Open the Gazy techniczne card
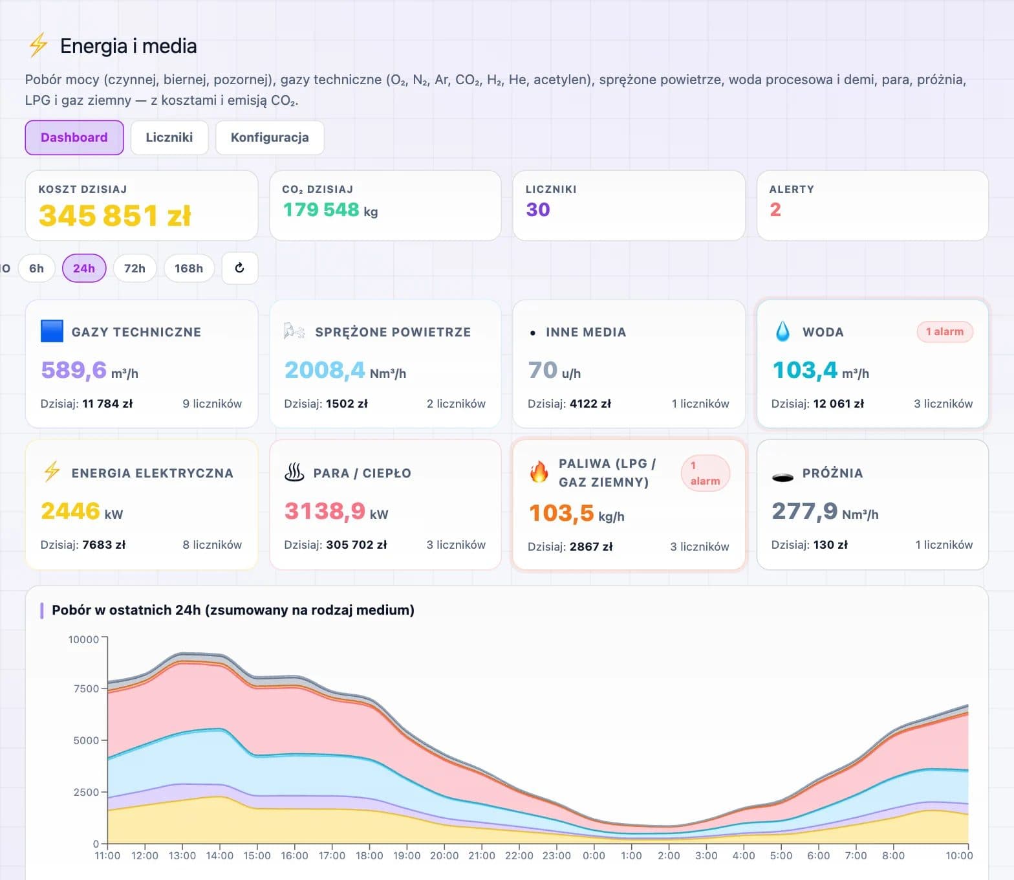Image resolution: width=1014 pixels, height=880 pixels. coord(142,364)
